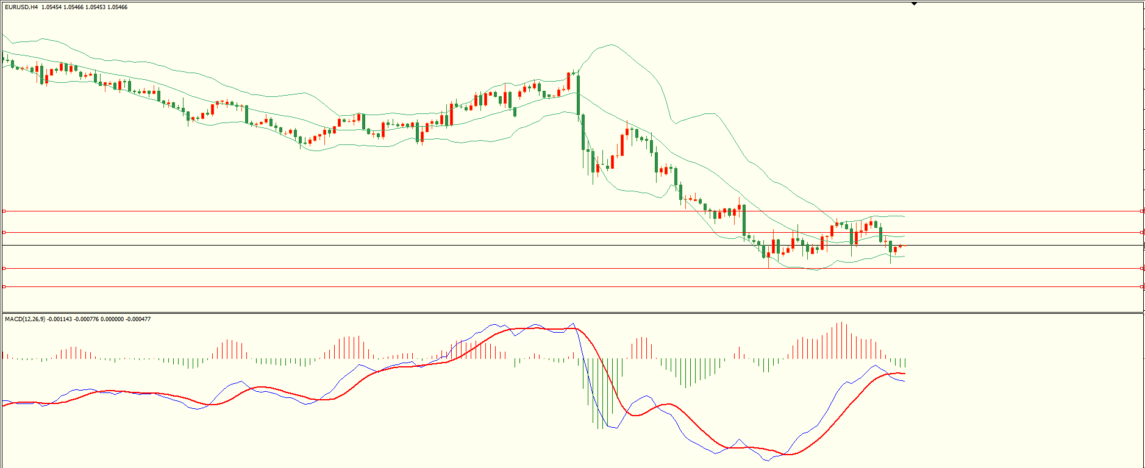Screen dimensions: 1145x468
Task: Click the large green candle starting the sharp drop
Action: point(578,94)
